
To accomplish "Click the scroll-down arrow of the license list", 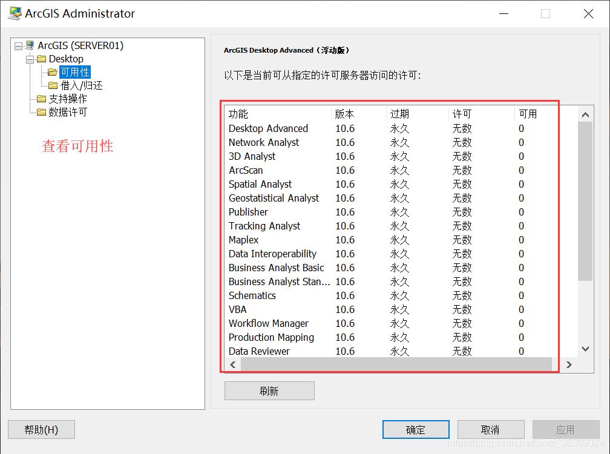I will [x=585, y=349].
